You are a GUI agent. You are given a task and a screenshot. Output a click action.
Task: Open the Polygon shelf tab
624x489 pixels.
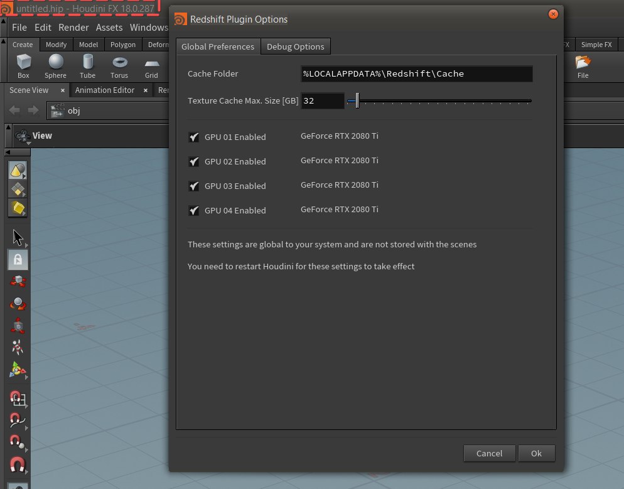click(x=123, y=45)
